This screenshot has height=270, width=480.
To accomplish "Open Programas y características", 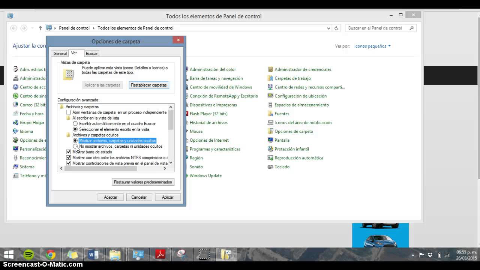I will point(214,149).
